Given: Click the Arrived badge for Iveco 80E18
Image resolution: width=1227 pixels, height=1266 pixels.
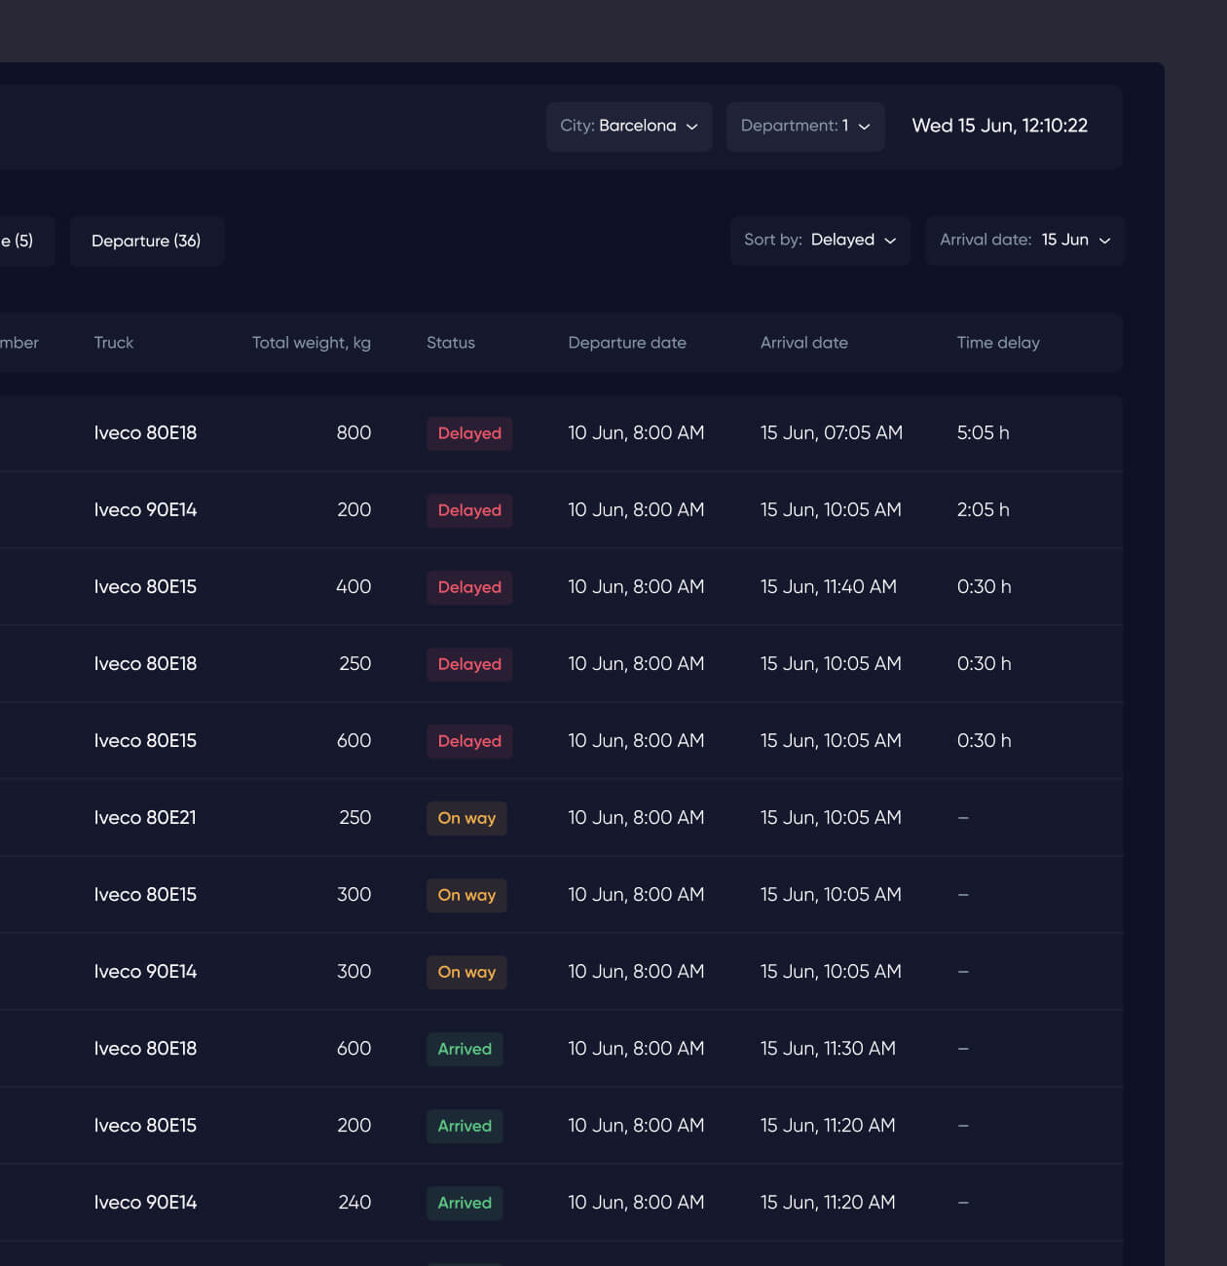Looking at the screenshot, I should tap(465, 1049).
